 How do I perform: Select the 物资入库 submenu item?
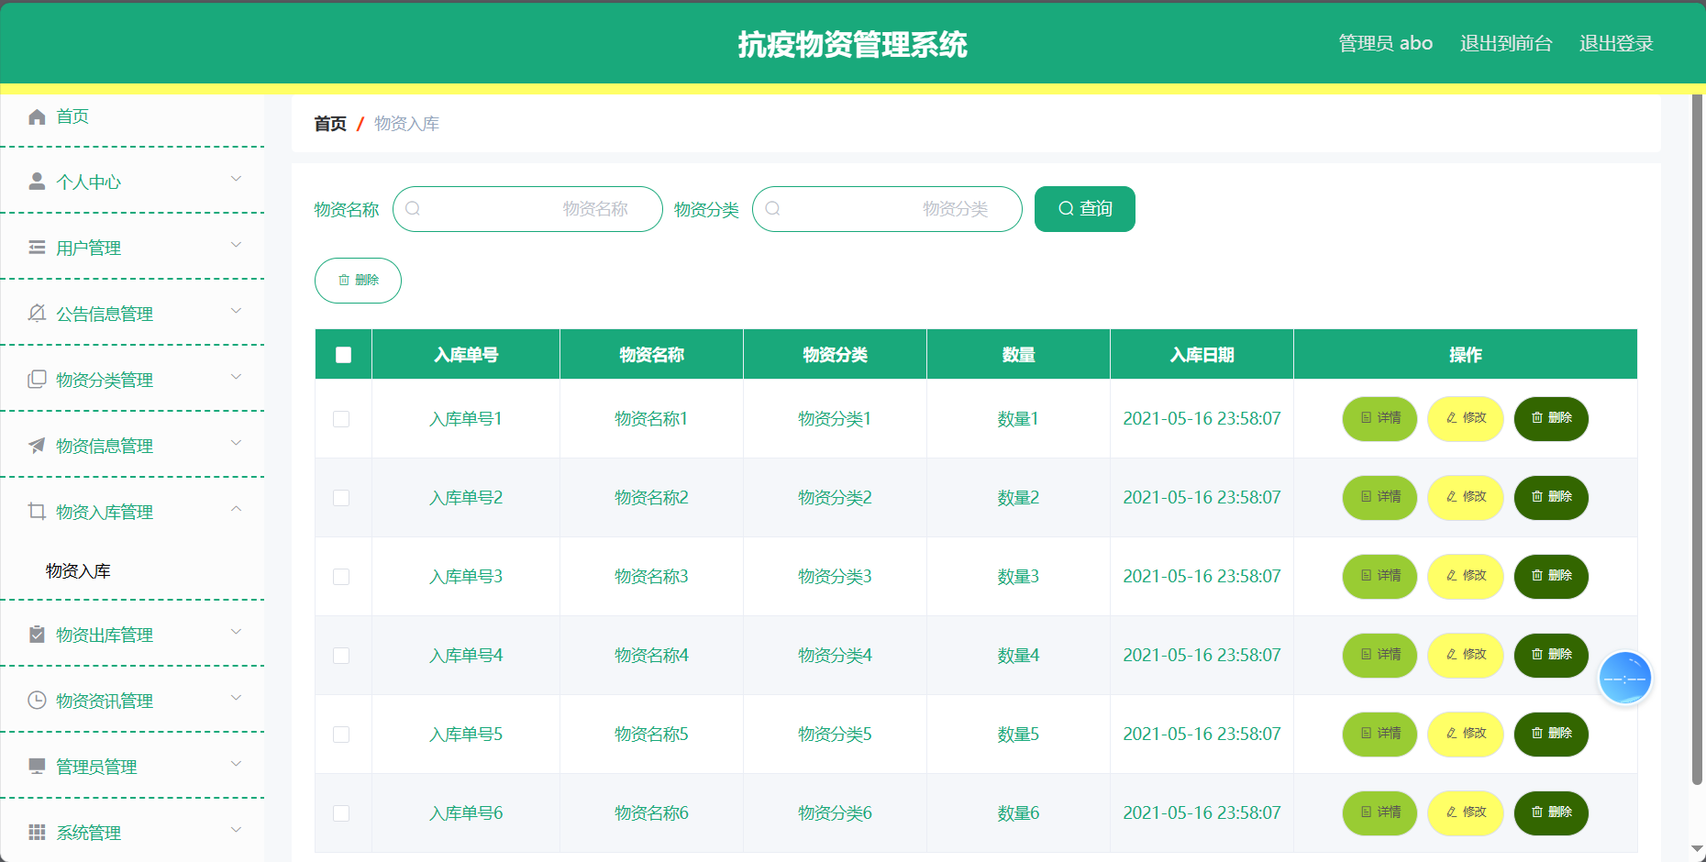[132, 571]
